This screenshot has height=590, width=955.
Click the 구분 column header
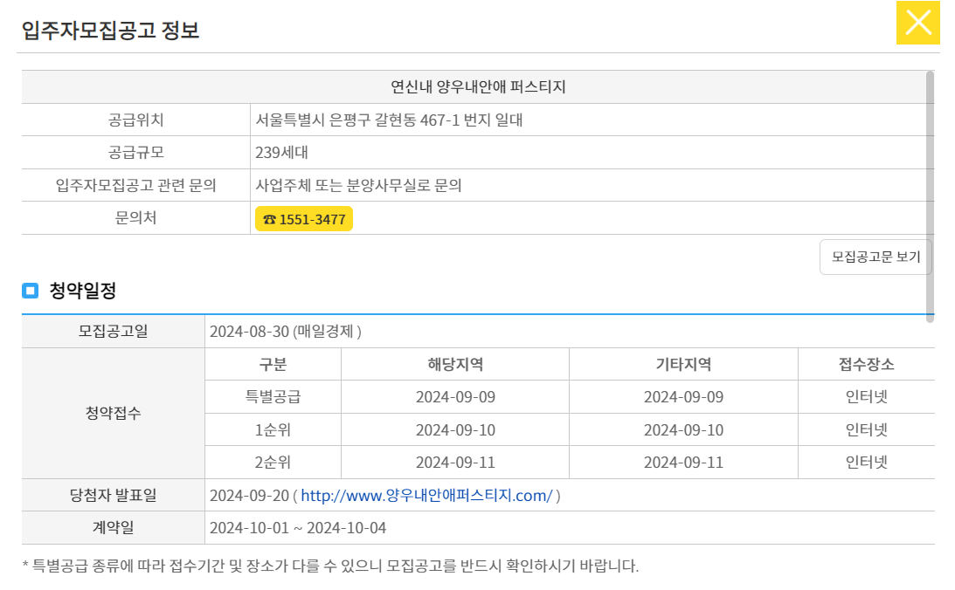[273, 364]
